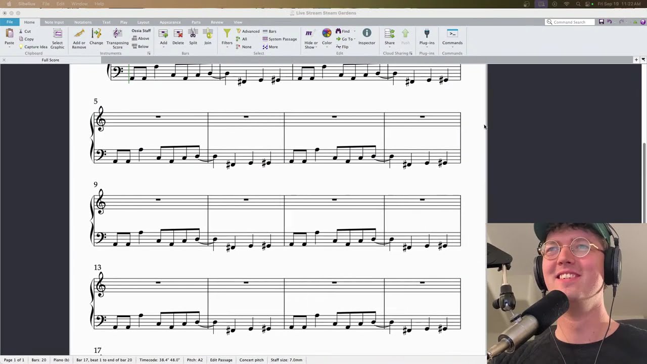Open the Filters funnel icon
647x364 pixels.
227,33
